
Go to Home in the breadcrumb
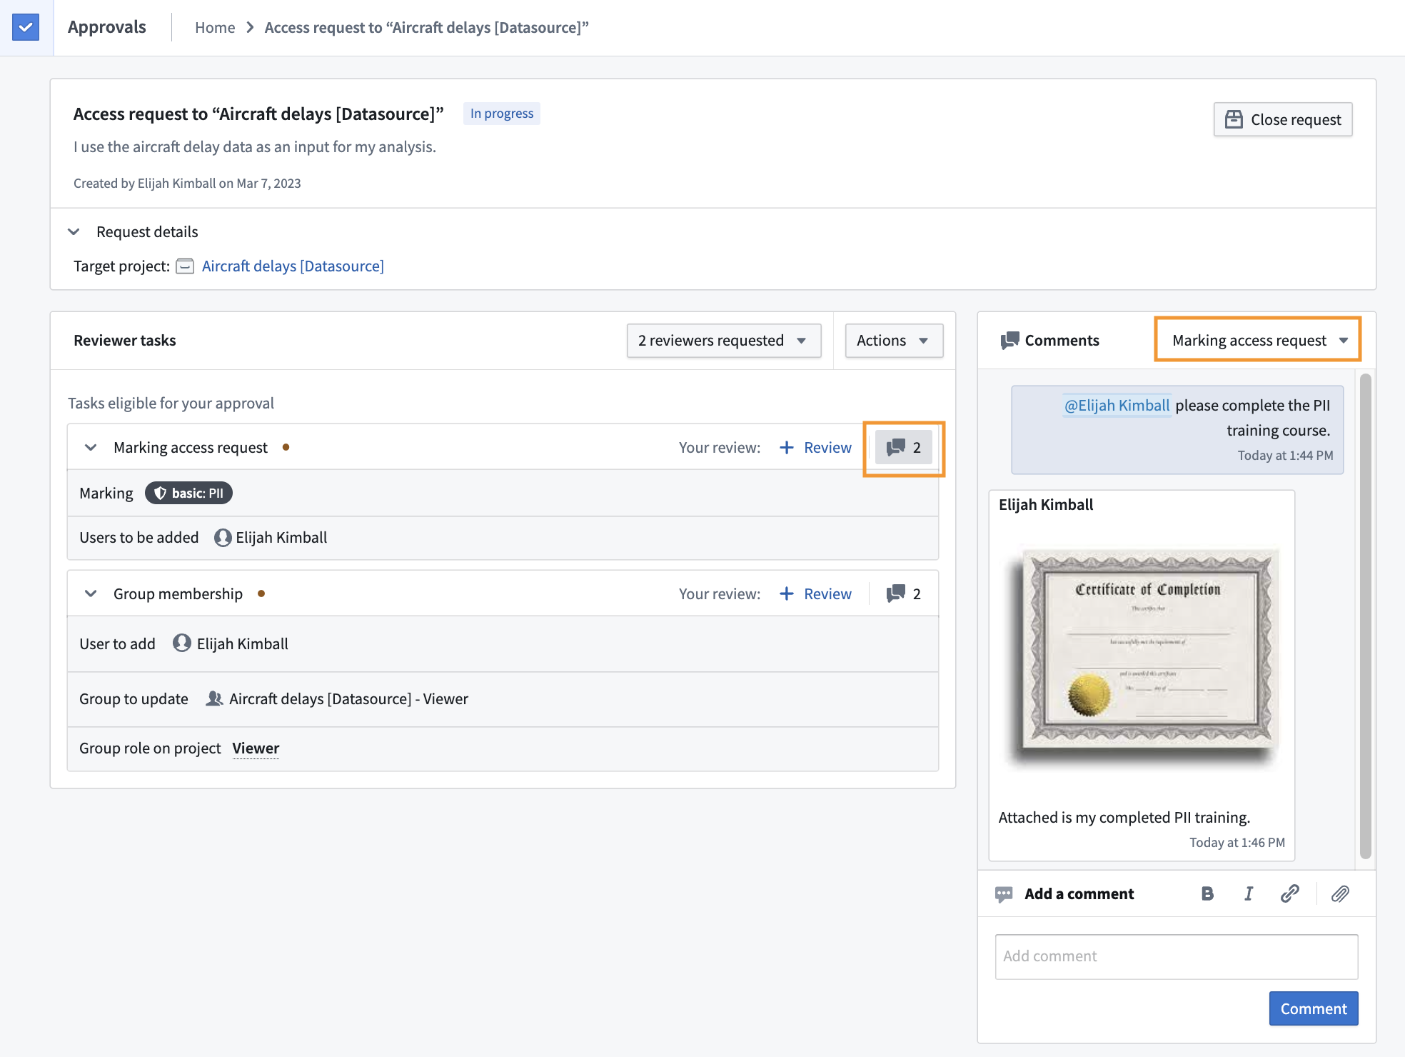coord(215,27)
